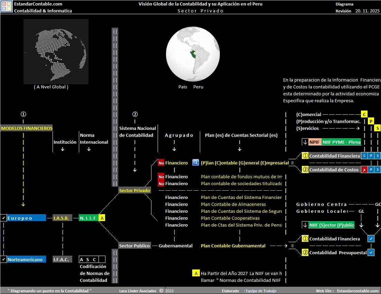Click the orange NPIF color box

[315, 142]
